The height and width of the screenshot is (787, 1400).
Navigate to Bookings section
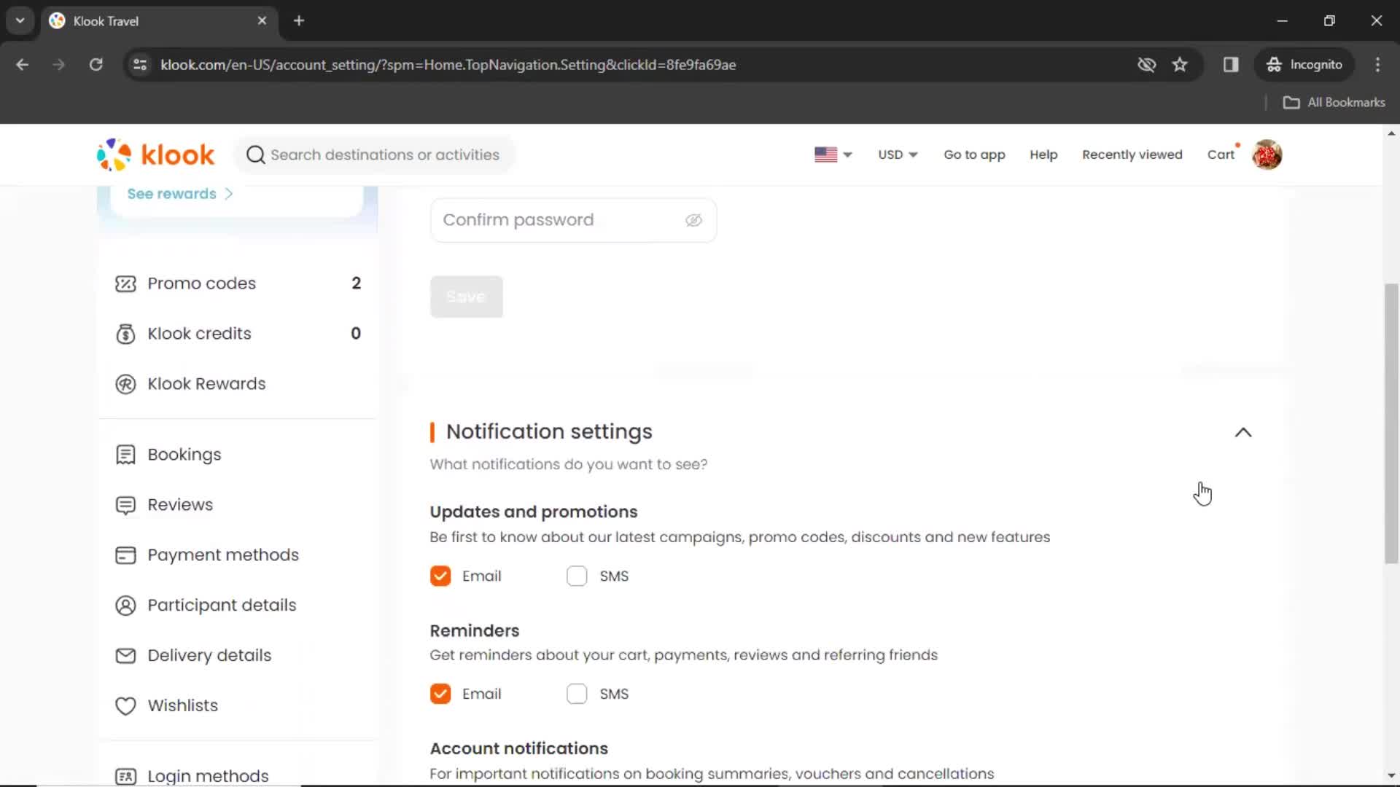click(184, 455)
